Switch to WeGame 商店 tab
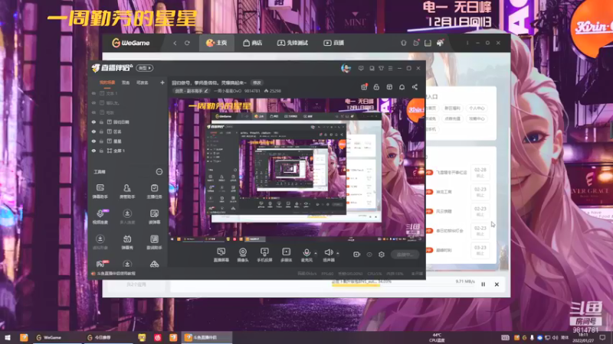 coord(253,43)
